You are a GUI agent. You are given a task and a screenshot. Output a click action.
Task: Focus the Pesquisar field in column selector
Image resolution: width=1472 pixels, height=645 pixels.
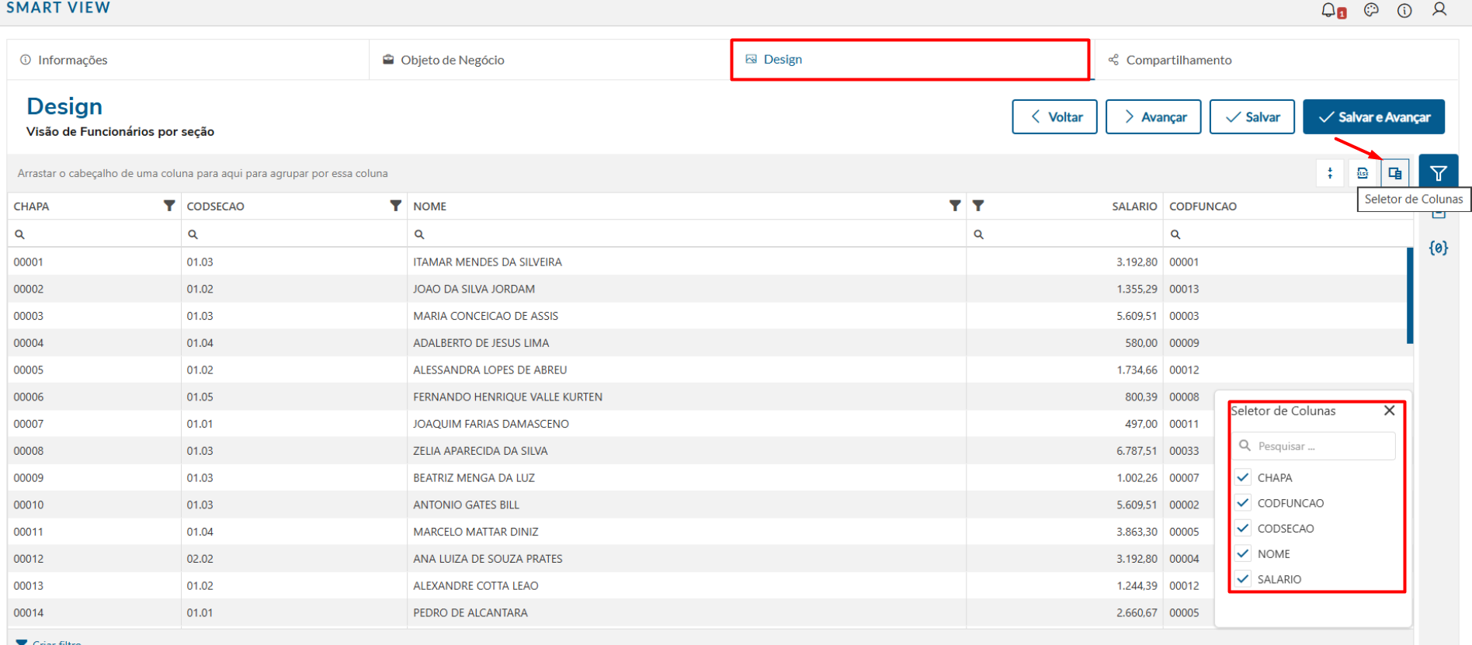[1313, 446]
